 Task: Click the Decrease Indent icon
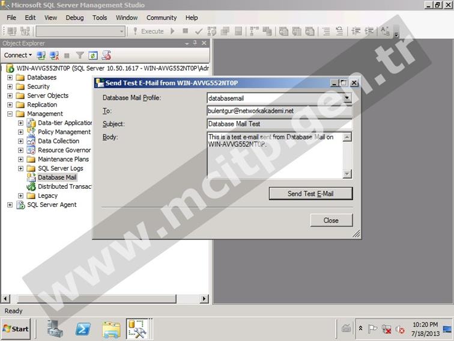356,31
